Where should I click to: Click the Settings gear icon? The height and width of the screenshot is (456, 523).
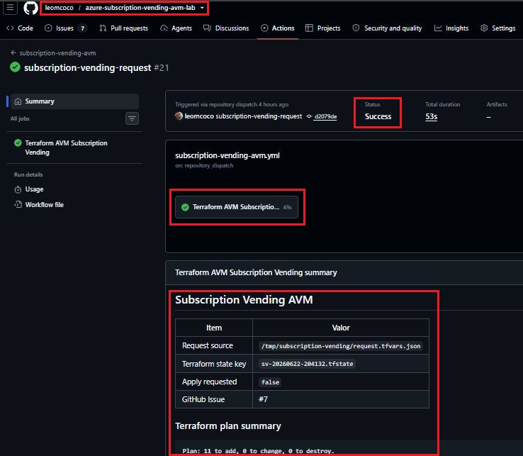pos(484,28)
